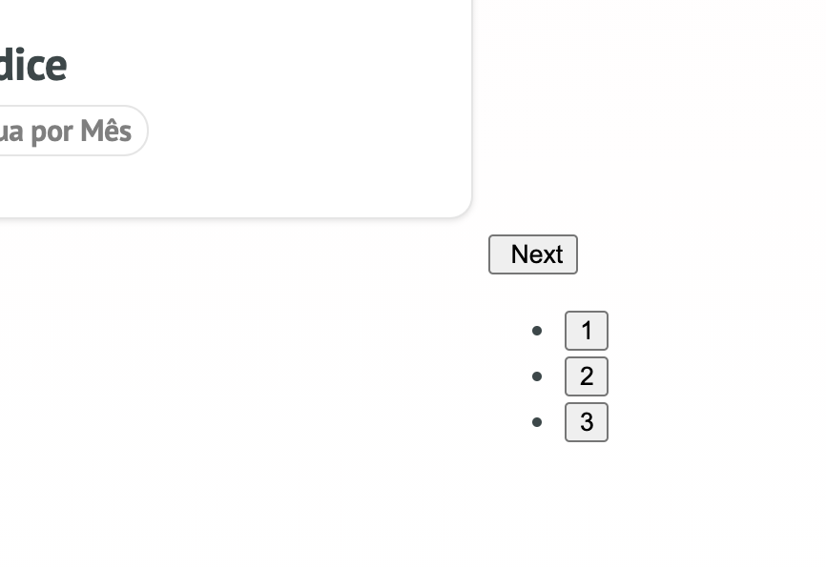The image size is (826, 568).
Task: Jump to page 3
Action: [586, 422]
